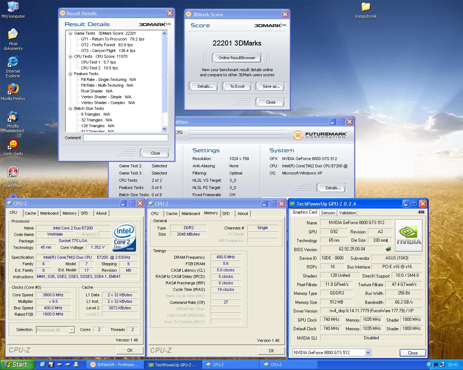Collapse the Game Tests tree node
Viewport: 463px width, 370px height.
(71, 33)
